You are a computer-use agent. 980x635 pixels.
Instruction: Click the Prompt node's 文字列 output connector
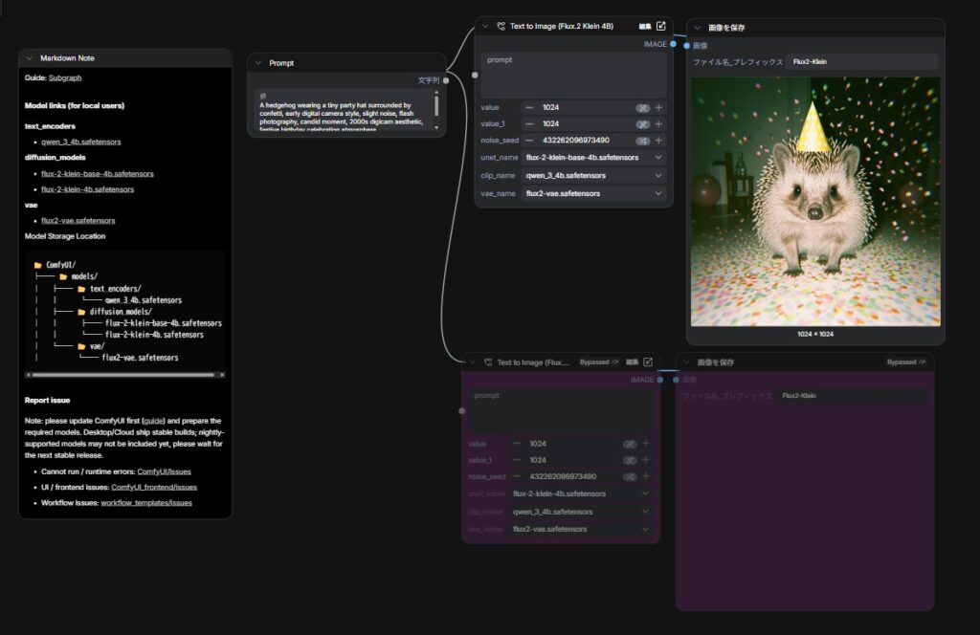coord(446,80)
